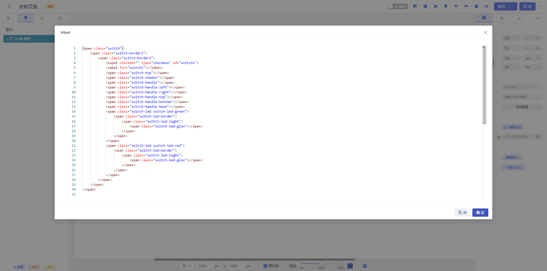Switch to the properties list tab on right
547x271 pixels.
tap(484, 18)
